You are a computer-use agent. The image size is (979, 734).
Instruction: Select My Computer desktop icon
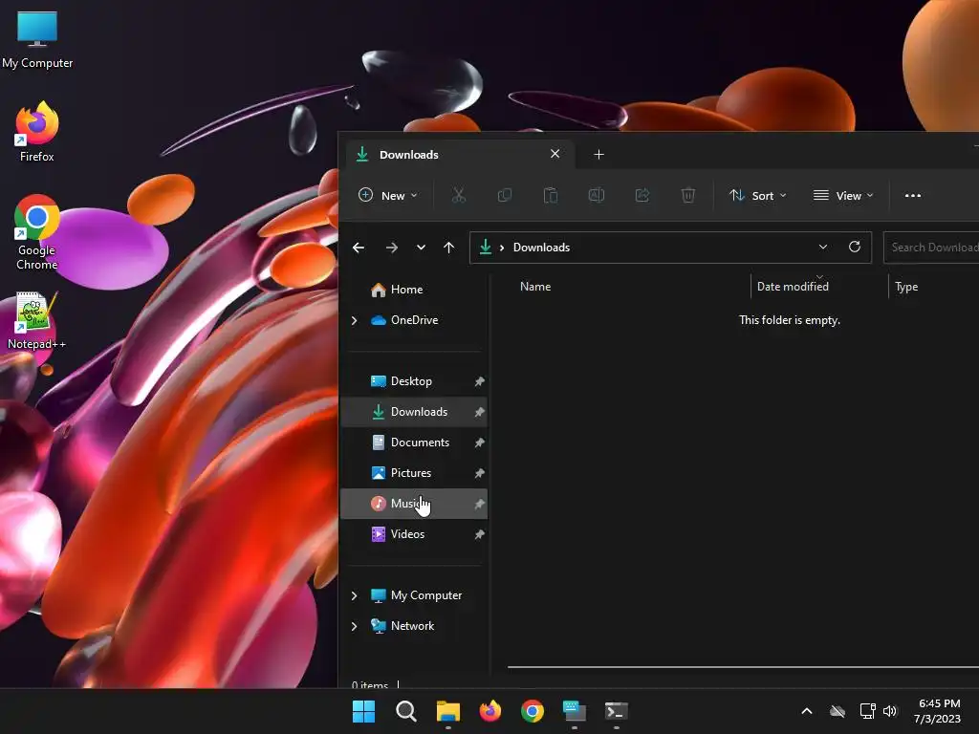click(x=37, y=39)
